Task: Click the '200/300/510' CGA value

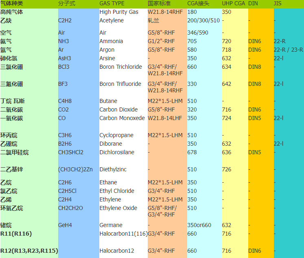Action: tap(203, 20)
